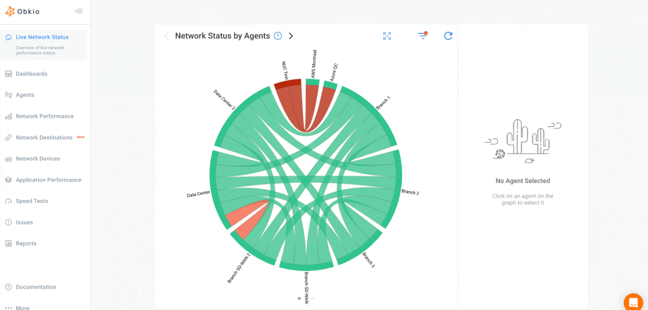Collapse the sidebar using the arrows icon
This screenshot has width=648, height=310.
pos(79,10)
